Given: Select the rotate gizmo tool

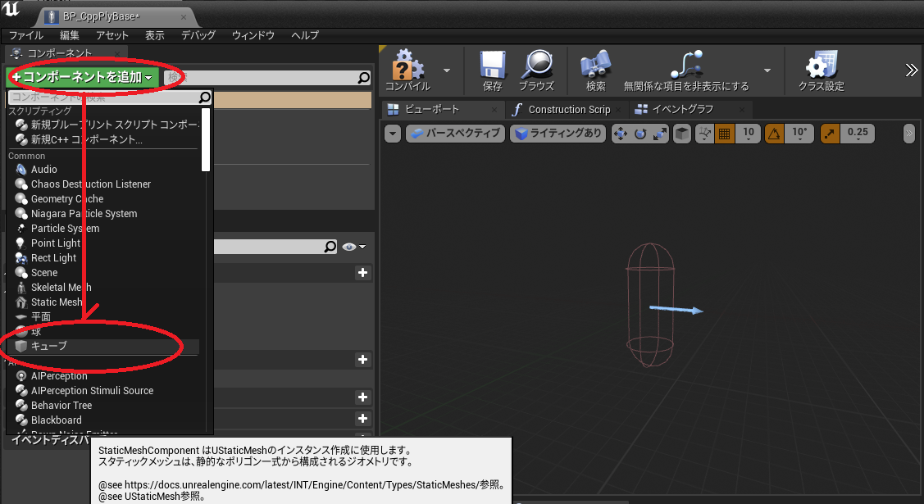Looking at the screenshot, I should click(x=640, y=134).
